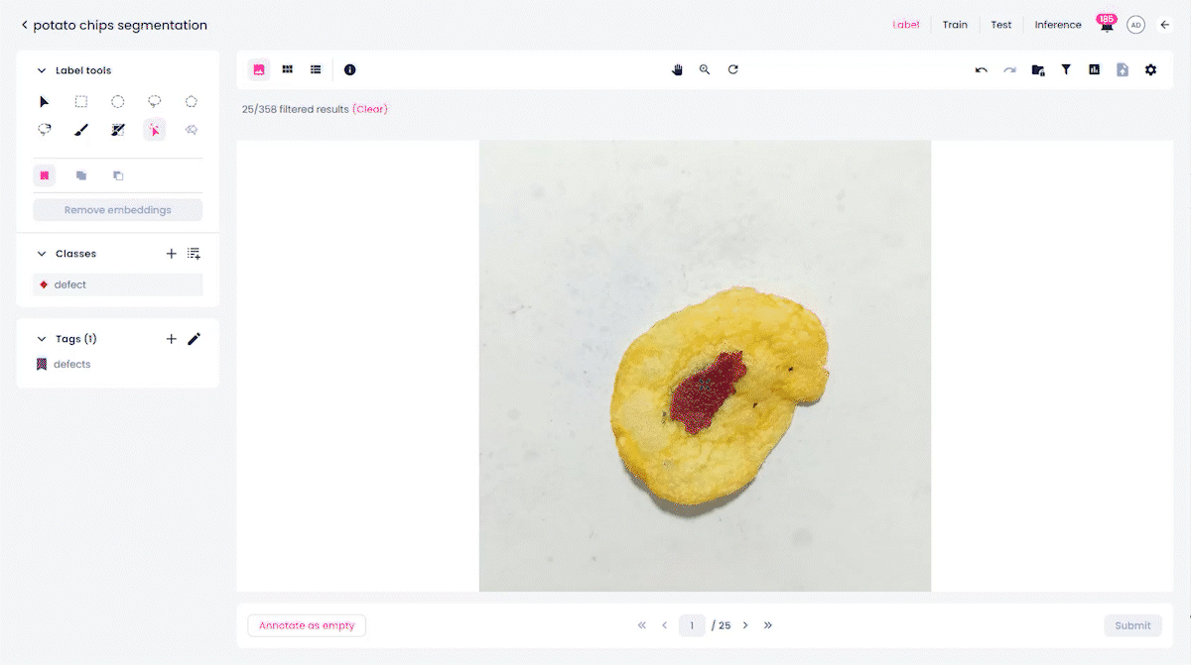This screenshot has width=1191, height=665.
Task: Undo the last annotation action
Action: (x=982, y=69)
